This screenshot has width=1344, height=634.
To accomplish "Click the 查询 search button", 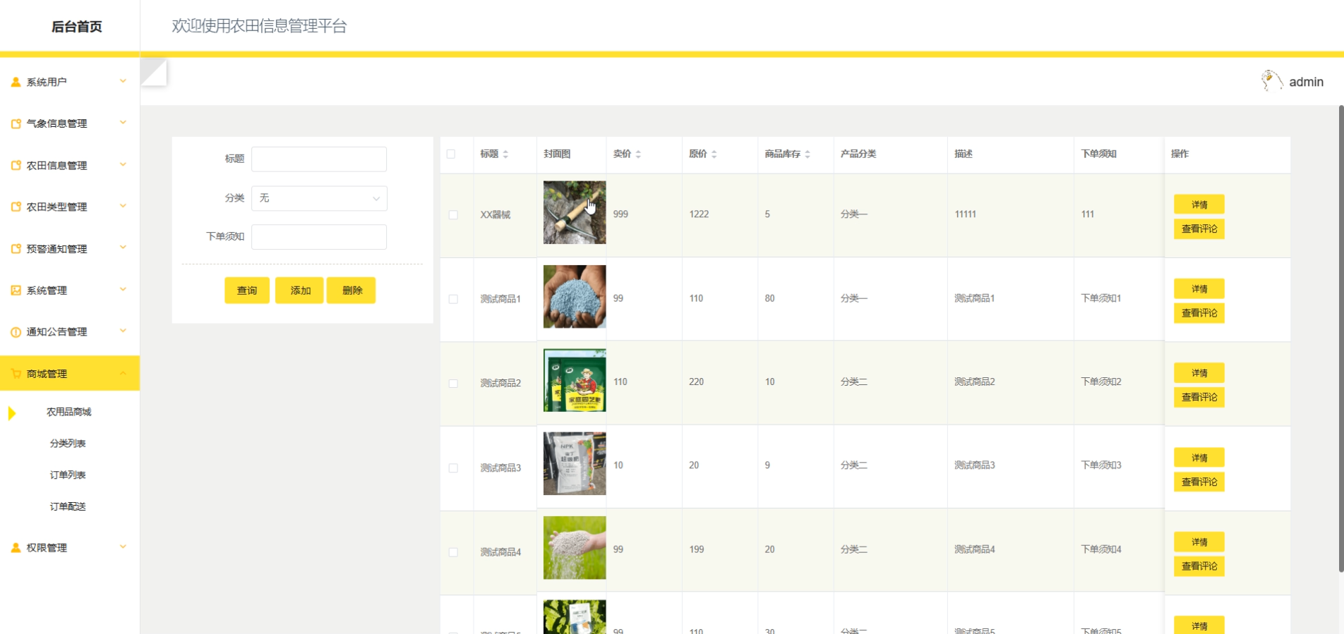I will pos(247,291).
